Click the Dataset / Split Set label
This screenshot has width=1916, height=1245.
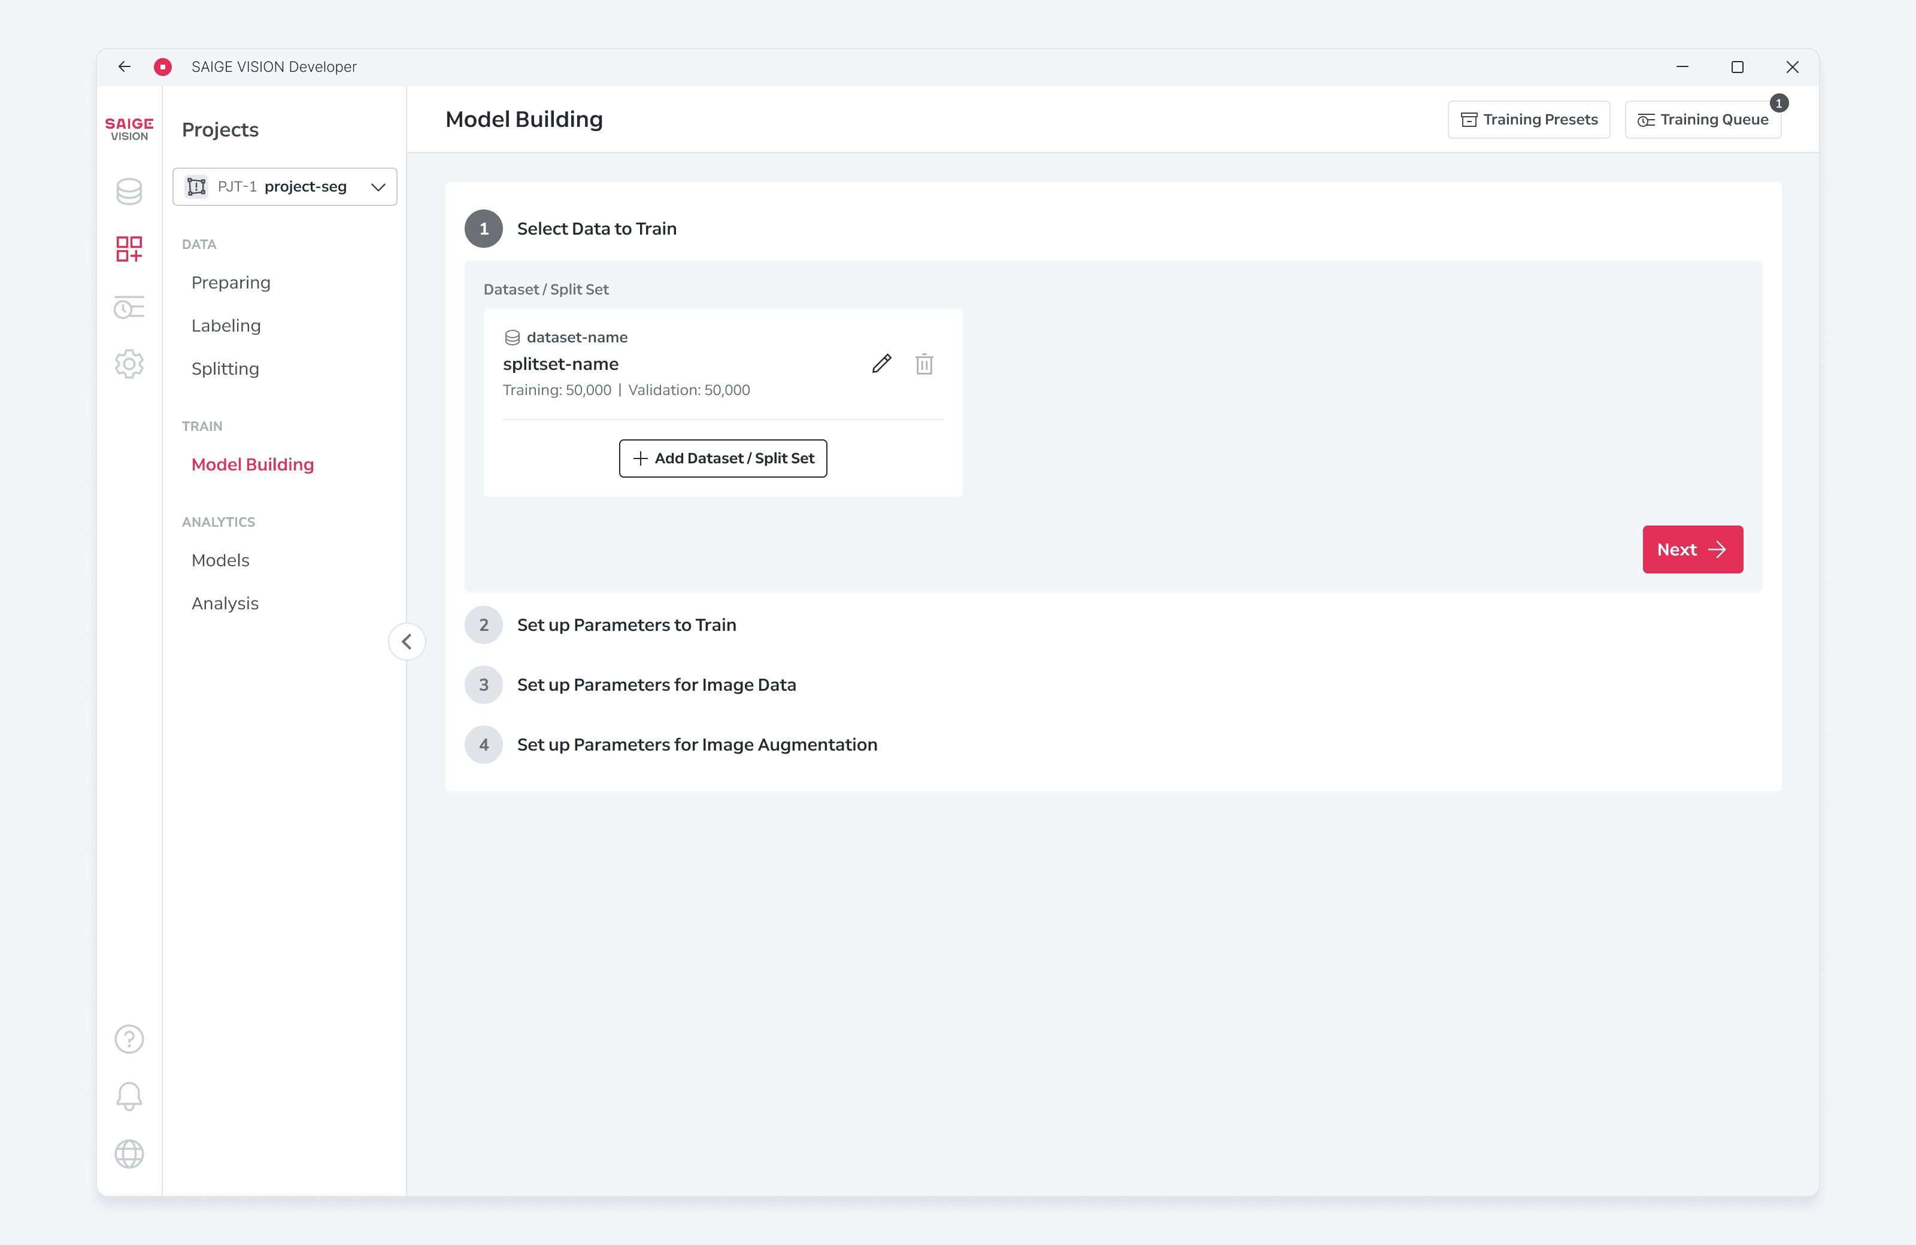tap(546, 289)
